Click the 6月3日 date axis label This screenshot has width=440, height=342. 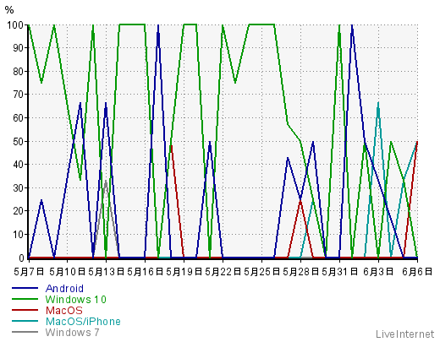coord(378,272)
